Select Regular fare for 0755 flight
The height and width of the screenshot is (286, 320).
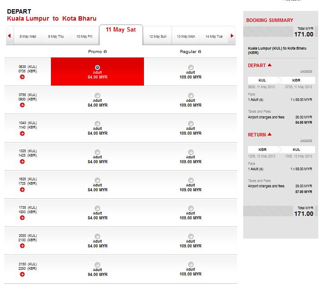tap(191, 96)
